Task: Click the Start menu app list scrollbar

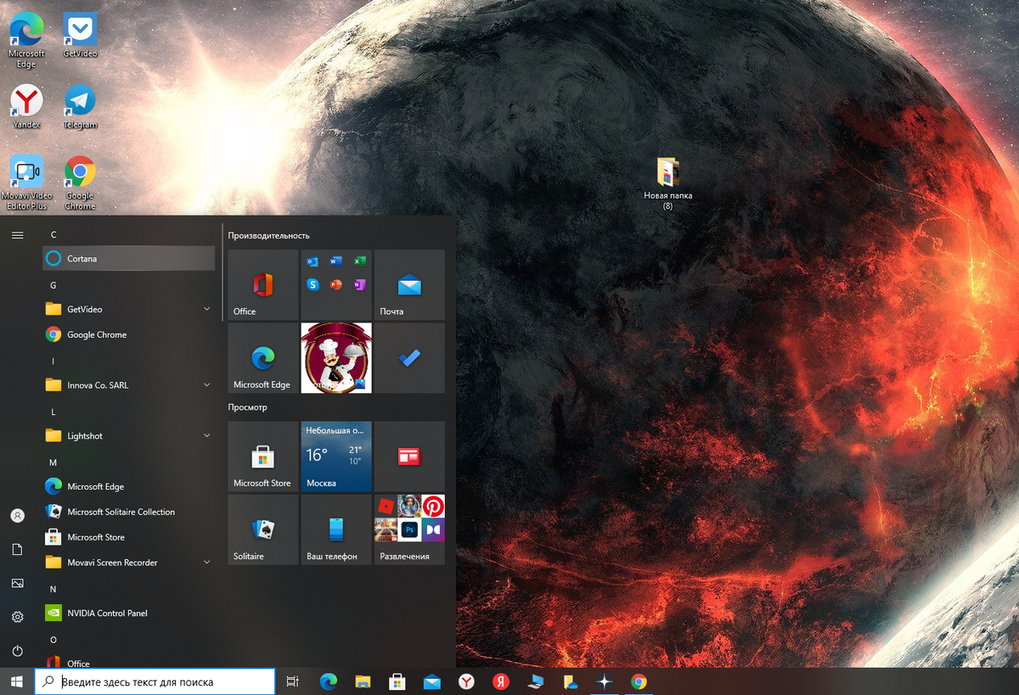Action: pyautogui.click(x=222, y=272)
